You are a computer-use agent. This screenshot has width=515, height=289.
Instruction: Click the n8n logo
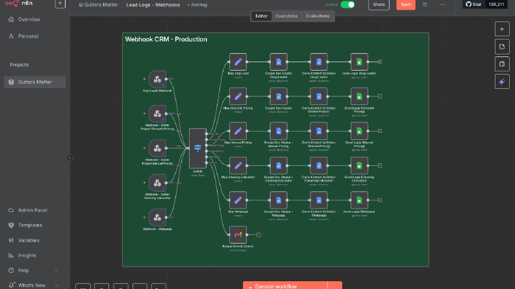(19, 3)
